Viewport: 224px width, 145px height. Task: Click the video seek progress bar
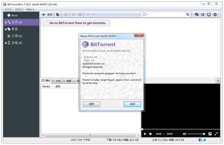coord(181,129)
